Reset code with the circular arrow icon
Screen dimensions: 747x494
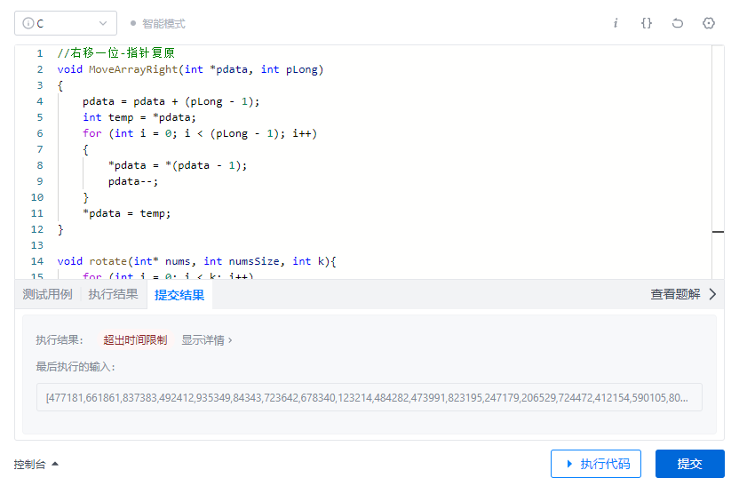(x=678, y=23)
